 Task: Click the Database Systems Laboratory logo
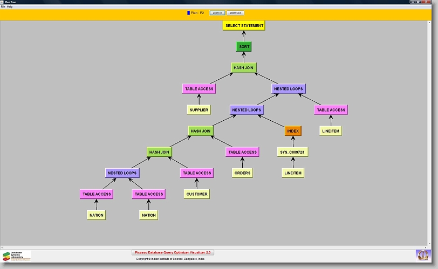16,256
